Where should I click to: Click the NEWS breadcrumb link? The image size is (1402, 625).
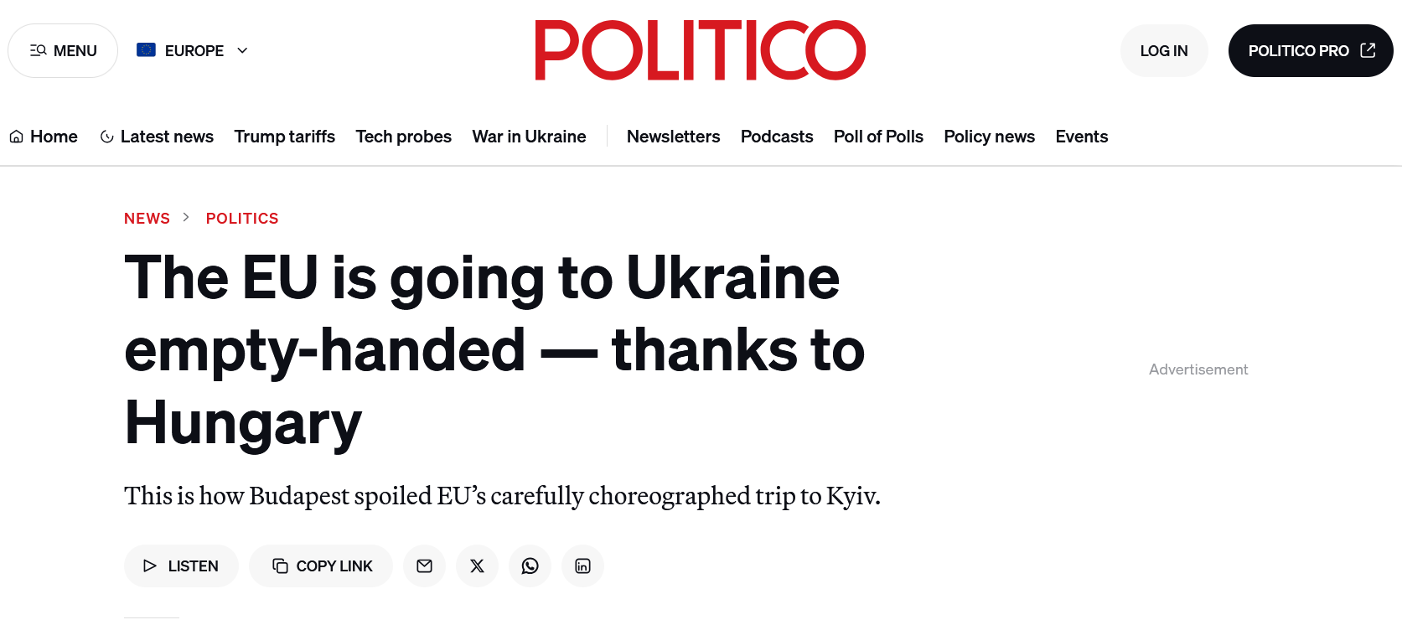[x=147, y=219]
